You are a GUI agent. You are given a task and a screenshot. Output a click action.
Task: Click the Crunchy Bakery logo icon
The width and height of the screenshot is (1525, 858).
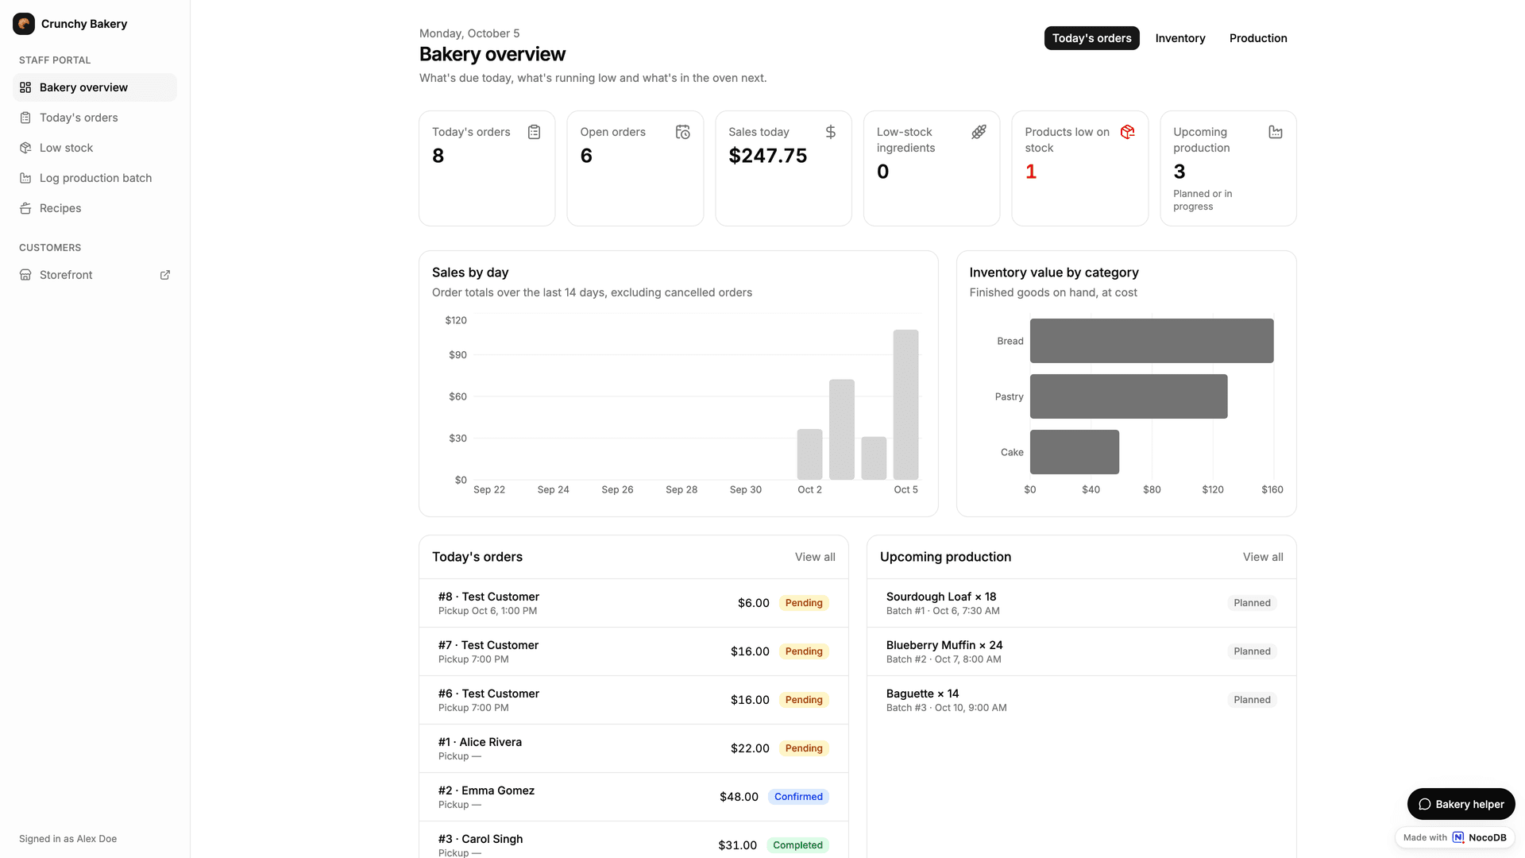tap(24, 24)
